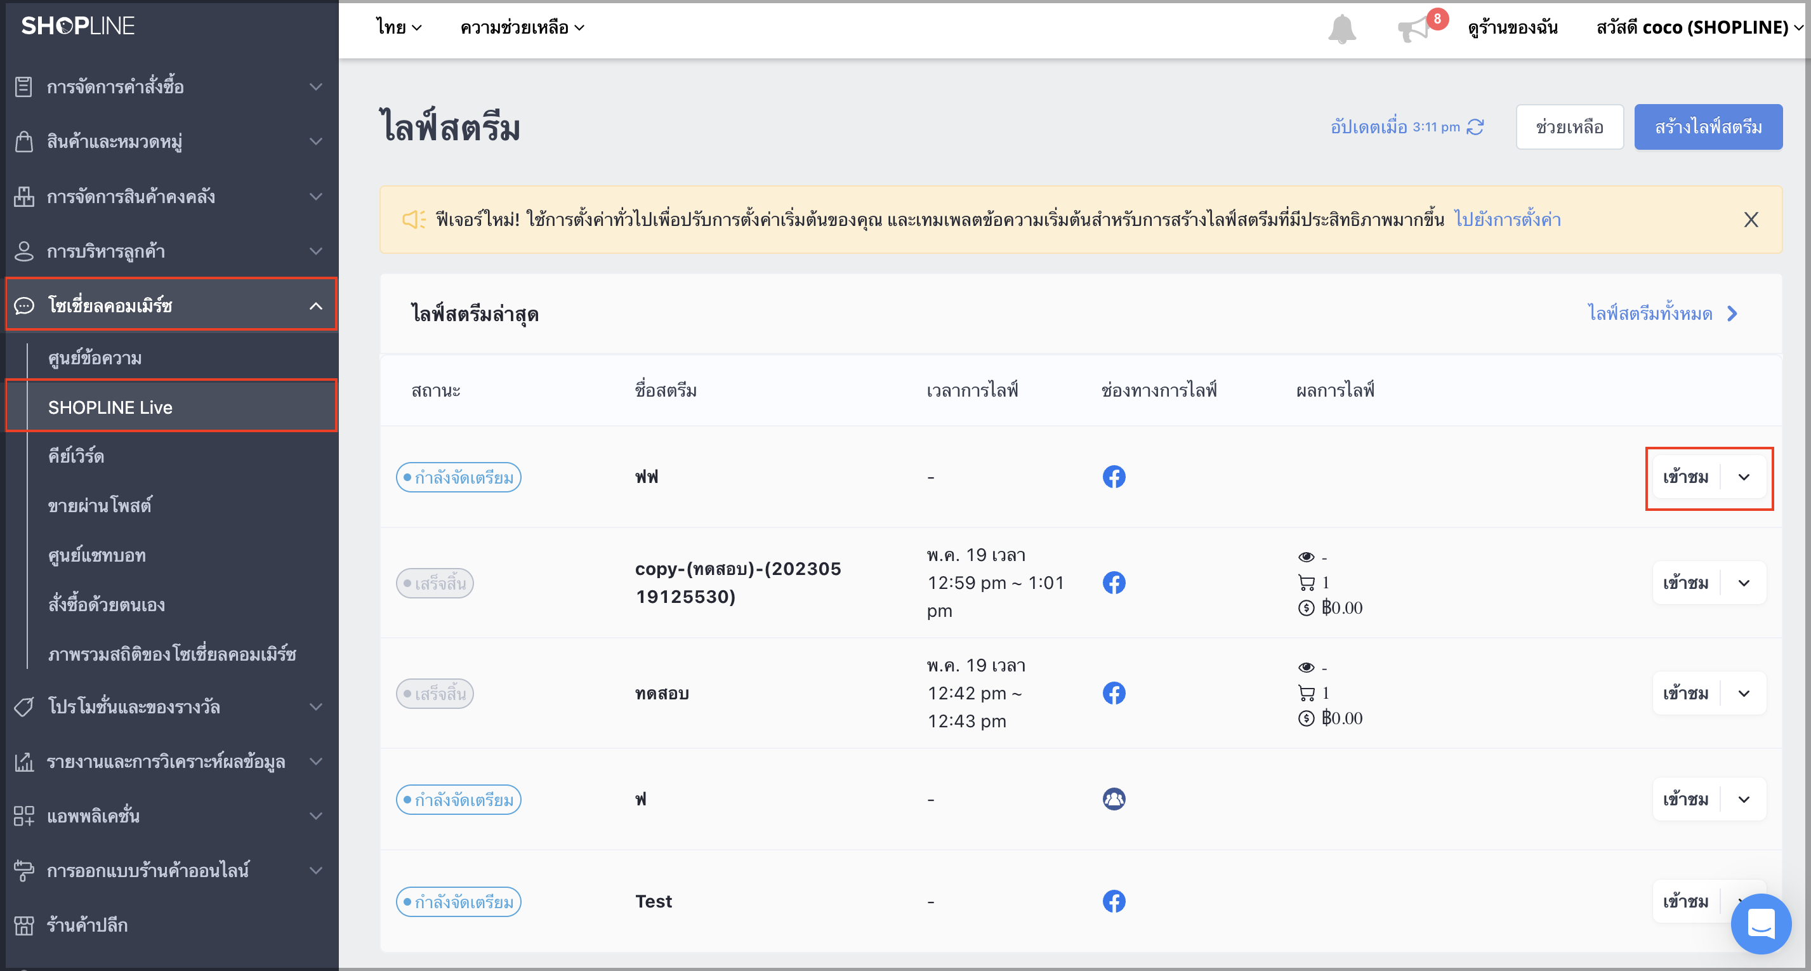The image size is (1811, 971).
Task: Close the new feature banner
Action: click(1751, 220)
